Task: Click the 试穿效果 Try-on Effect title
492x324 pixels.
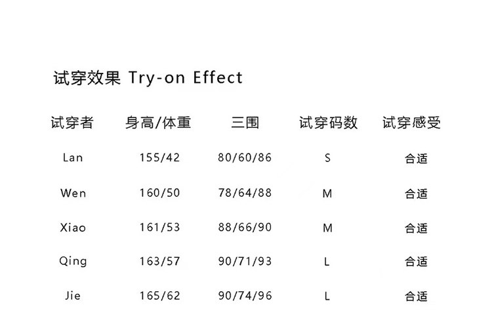Action: click(x=148, y=78)
